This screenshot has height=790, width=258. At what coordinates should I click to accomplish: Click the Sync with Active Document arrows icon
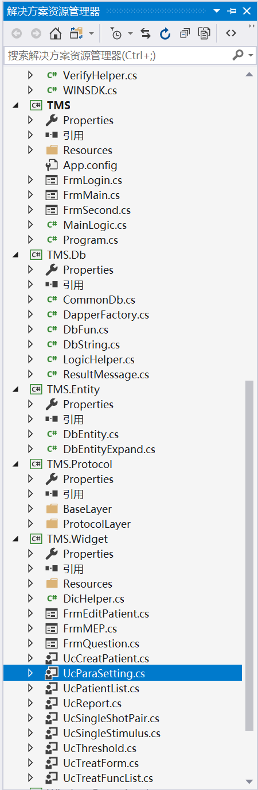146,34
